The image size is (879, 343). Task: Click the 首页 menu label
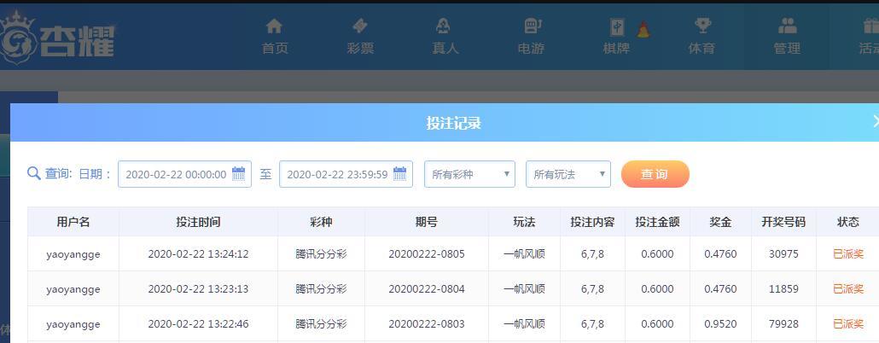coord(275,49)
